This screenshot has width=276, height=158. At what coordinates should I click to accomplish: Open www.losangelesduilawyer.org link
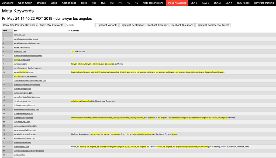(x=26, y=39)
